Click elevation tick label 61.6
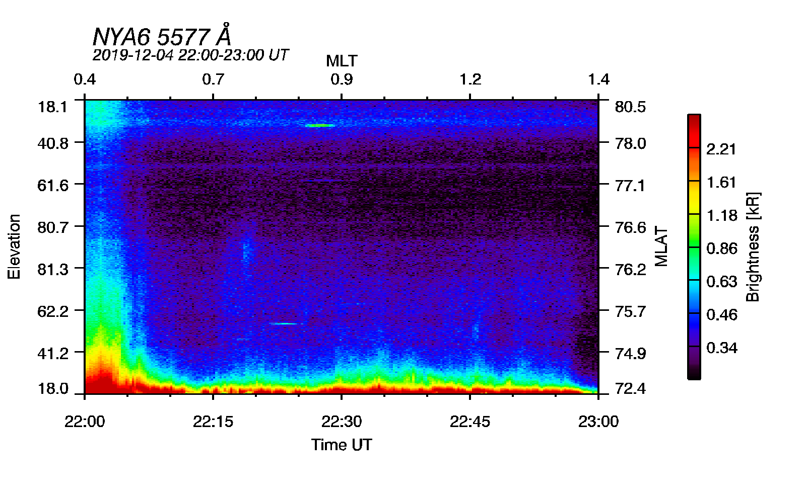The height and width of the screenshot is (503, 806). click(x=53, y=186)
